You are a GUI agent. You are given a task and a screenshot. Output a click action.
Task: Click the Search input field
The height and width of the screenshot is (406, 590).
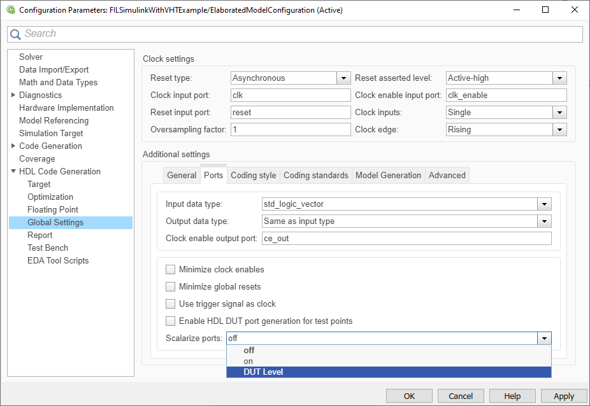tap(295, 34)
